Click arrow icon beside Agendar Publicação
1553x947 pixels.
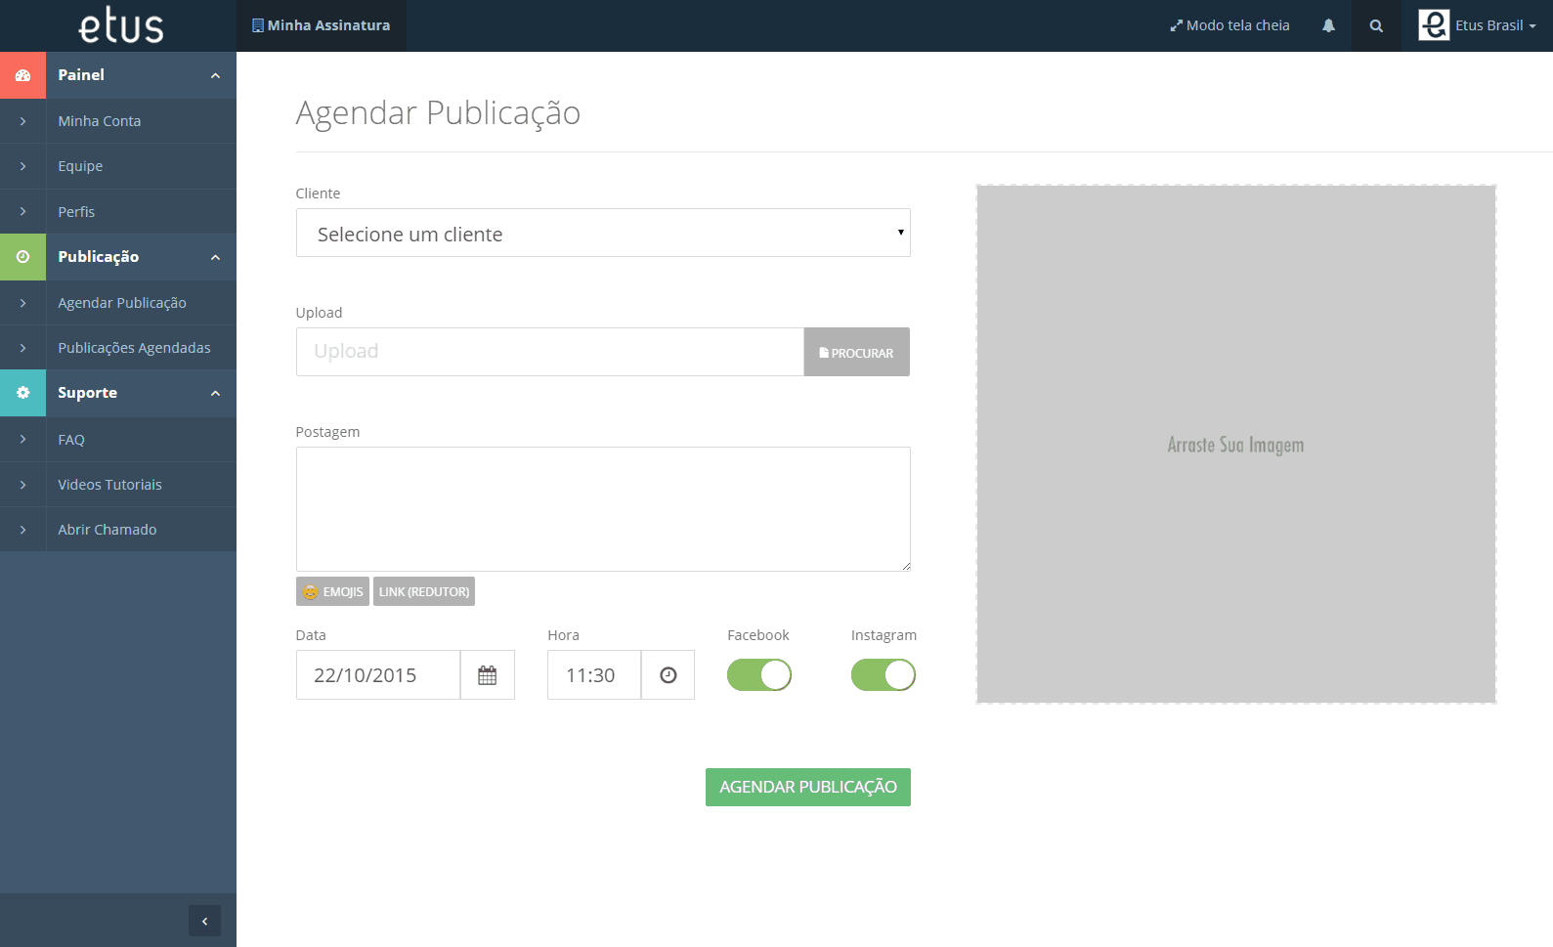tap(22, 303)
